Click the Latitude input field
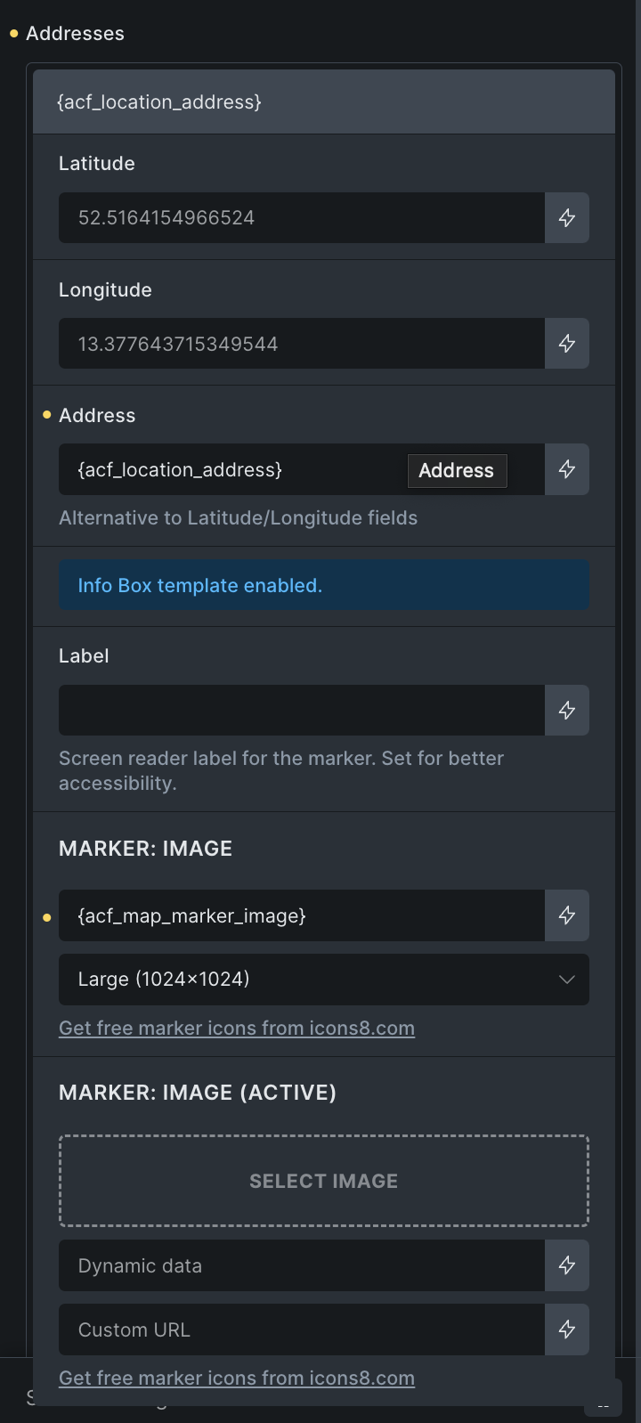 tap(302, 218)
